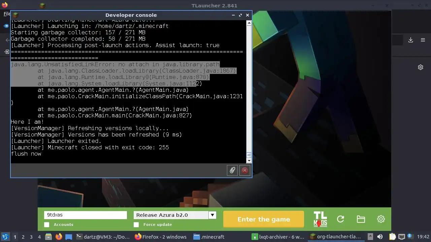Open the TLauncher settings gear

(x=381, y=219)
